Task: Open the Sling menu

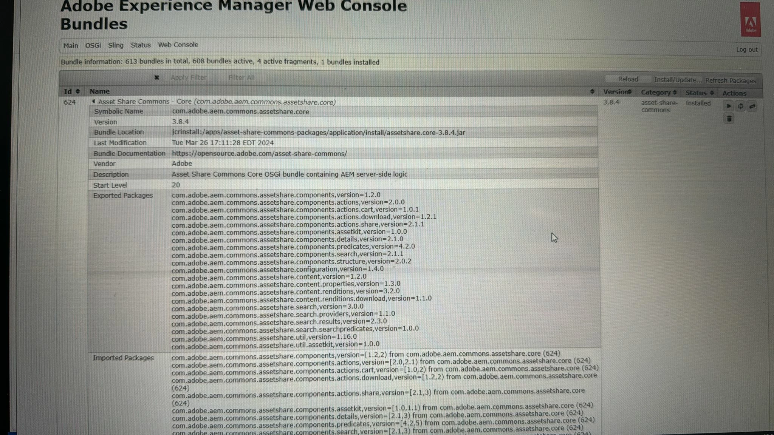Action: pyautogui.click(x=116, y=45)
